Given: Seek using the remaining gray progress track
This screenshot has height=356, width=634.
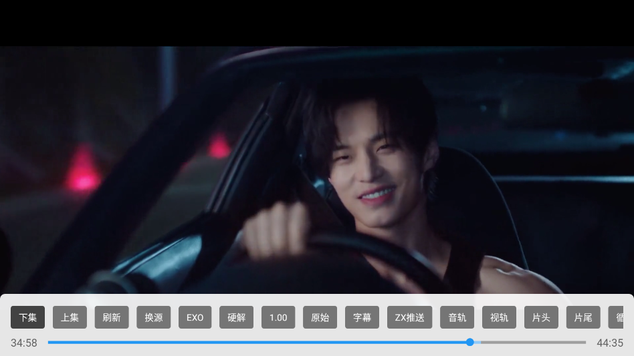Looking at the screenshot, I should (533, 342).
